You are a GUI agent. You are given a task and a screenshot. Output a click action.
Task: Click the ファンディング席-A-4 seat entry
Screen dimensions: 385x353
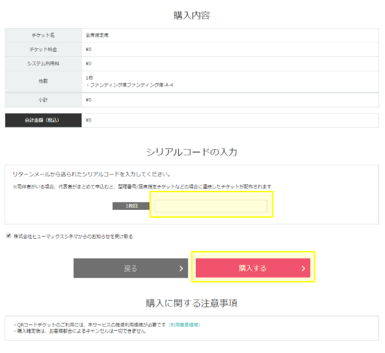130,85
